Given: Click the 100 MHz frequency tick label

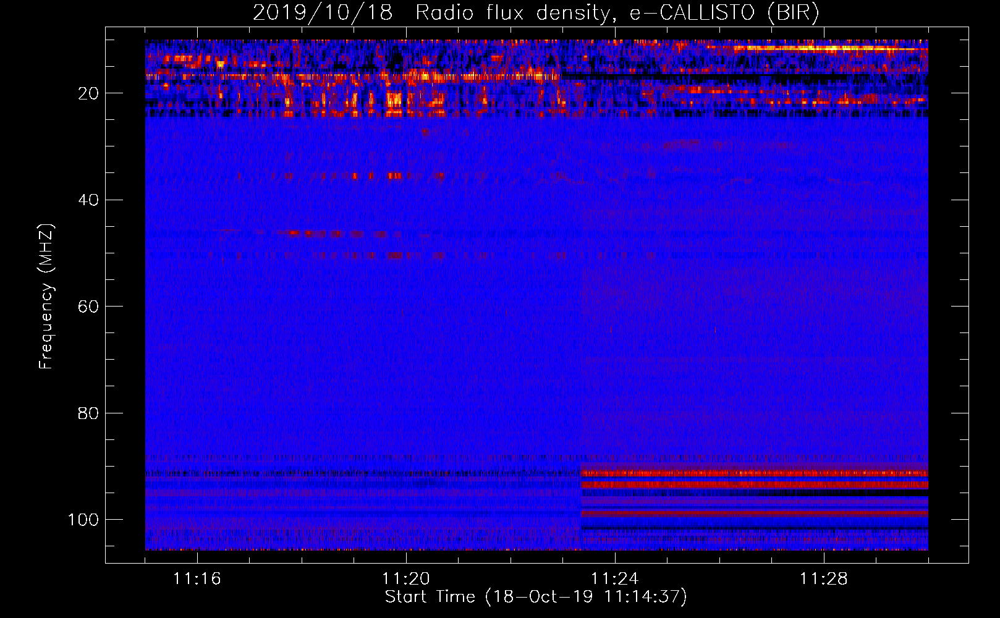Looking at the screenshot, I should [83, 520].
